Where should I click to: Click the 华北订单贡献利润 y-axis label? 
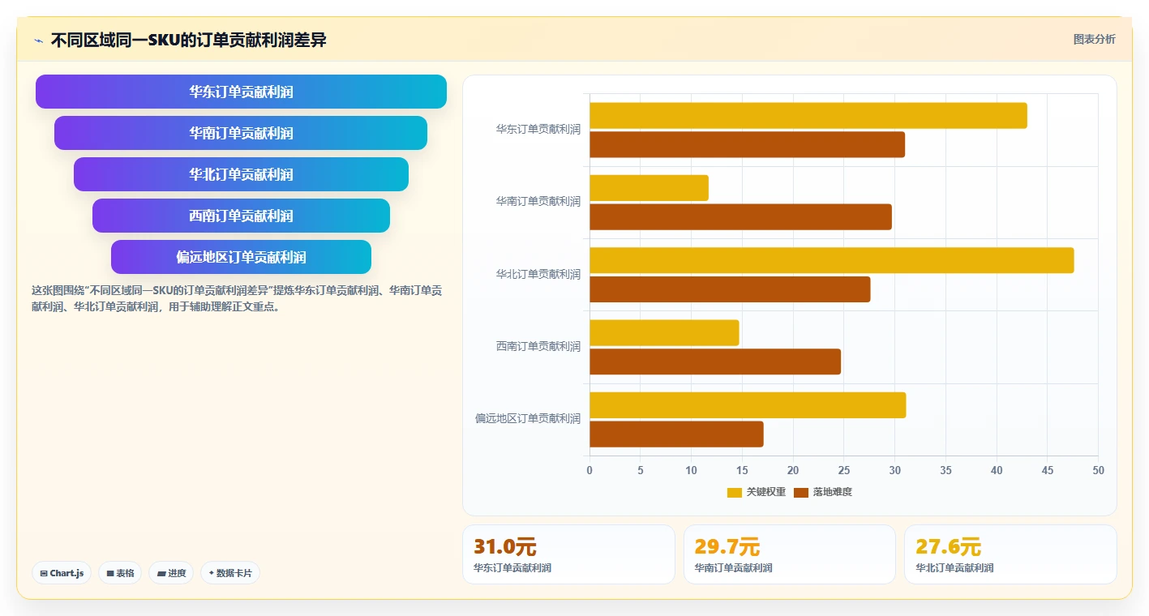click(x=538, y=274)
